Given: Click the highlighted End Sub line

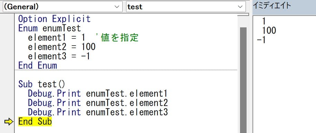Looking at the screenshot, I should 35,122.
